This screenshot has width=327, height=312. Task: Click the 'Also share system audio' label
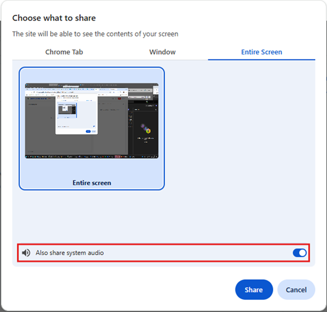[x=70, y=253]
